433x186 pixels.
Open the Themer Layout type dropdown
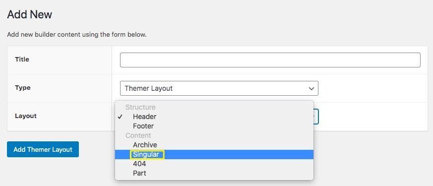[x=219, y=88]
